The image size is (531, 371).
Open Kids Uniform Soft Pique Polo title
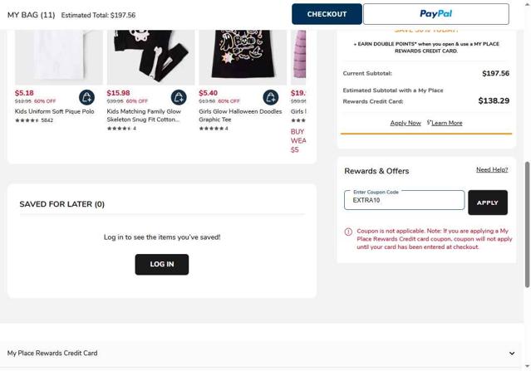coord(55,111)
